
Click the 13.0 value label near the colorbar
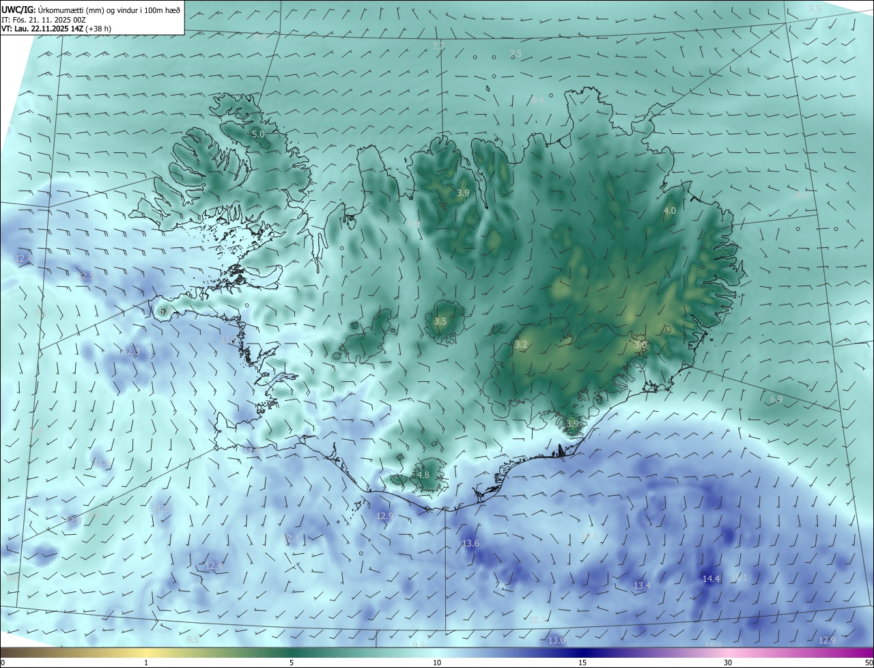(x=556, y=640)
